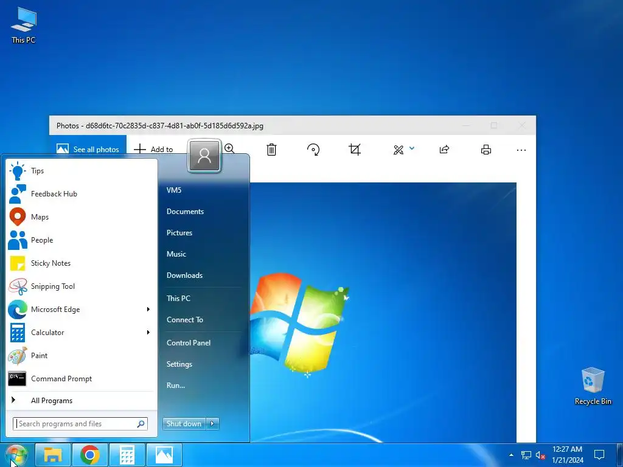Expand Calculator jump list arrow
This screenshot has height=467, width=623.
(x=148, y=333)
